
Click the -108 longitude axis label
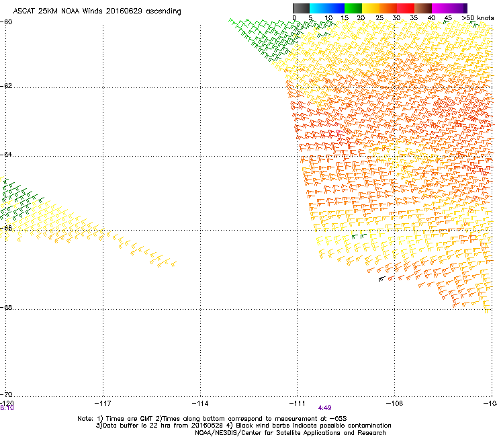point(395,403)
